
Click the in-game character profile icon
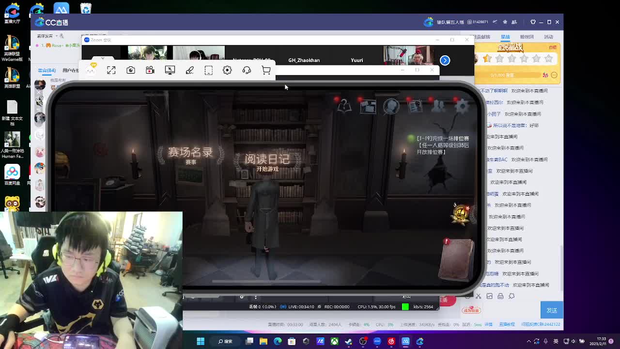tap(391, 106)
